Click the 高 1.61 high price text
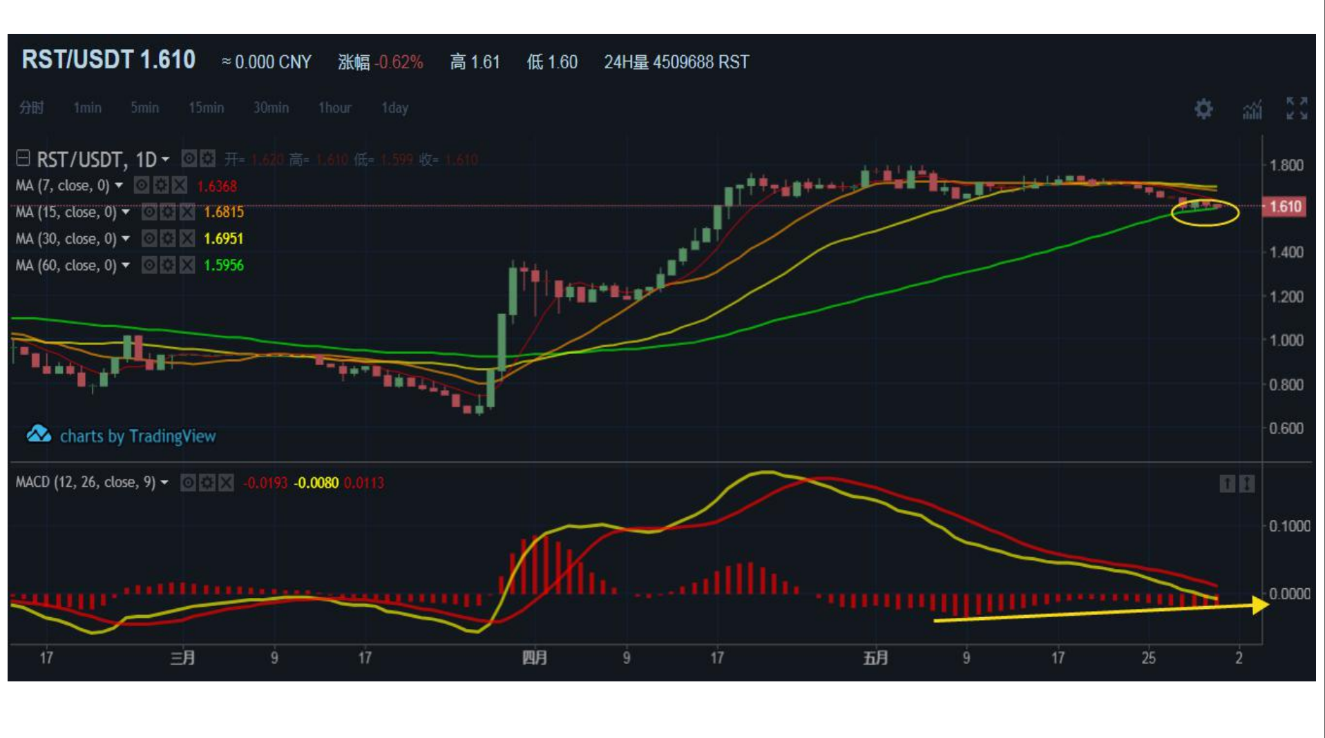Viewport: 1325px width, 738px height. coord(475,62)
